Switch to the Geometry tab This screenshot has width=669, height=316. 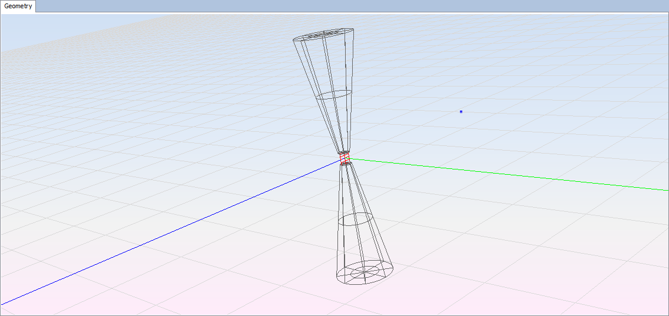point(18,6)
